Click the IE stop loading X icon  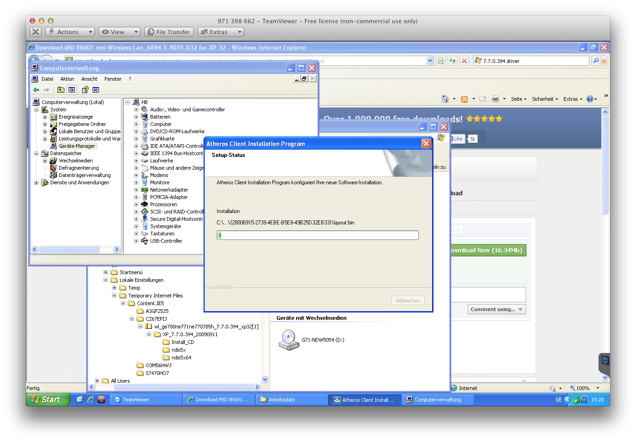point(464,61)
